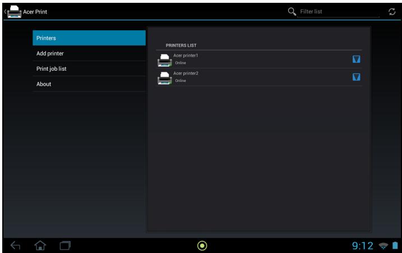Image resolution: width=402 pixels, height=253 pixels.
Task: Tap the Android back button
Action: click(x=15, y=246)
